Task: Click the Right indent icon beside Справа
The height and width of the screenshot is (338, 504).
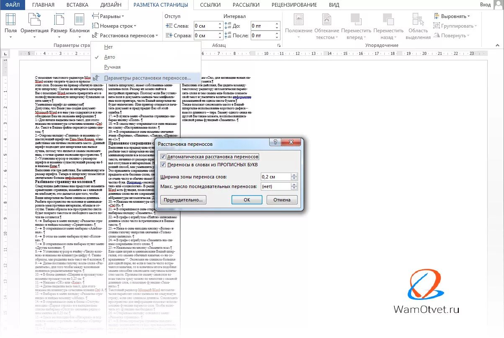Action: [x=169, y=36]
